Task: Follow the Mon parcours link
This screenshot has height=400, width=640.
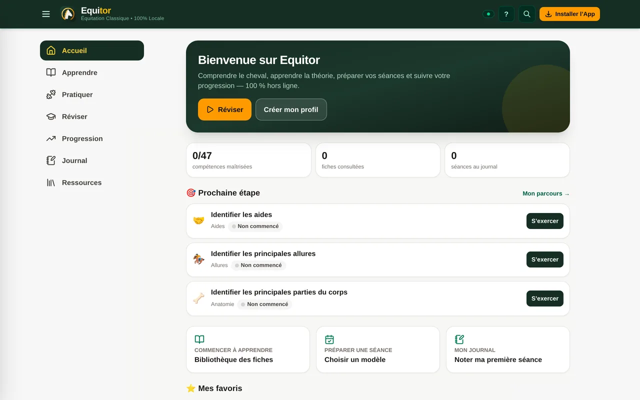Action: [546, 193]
